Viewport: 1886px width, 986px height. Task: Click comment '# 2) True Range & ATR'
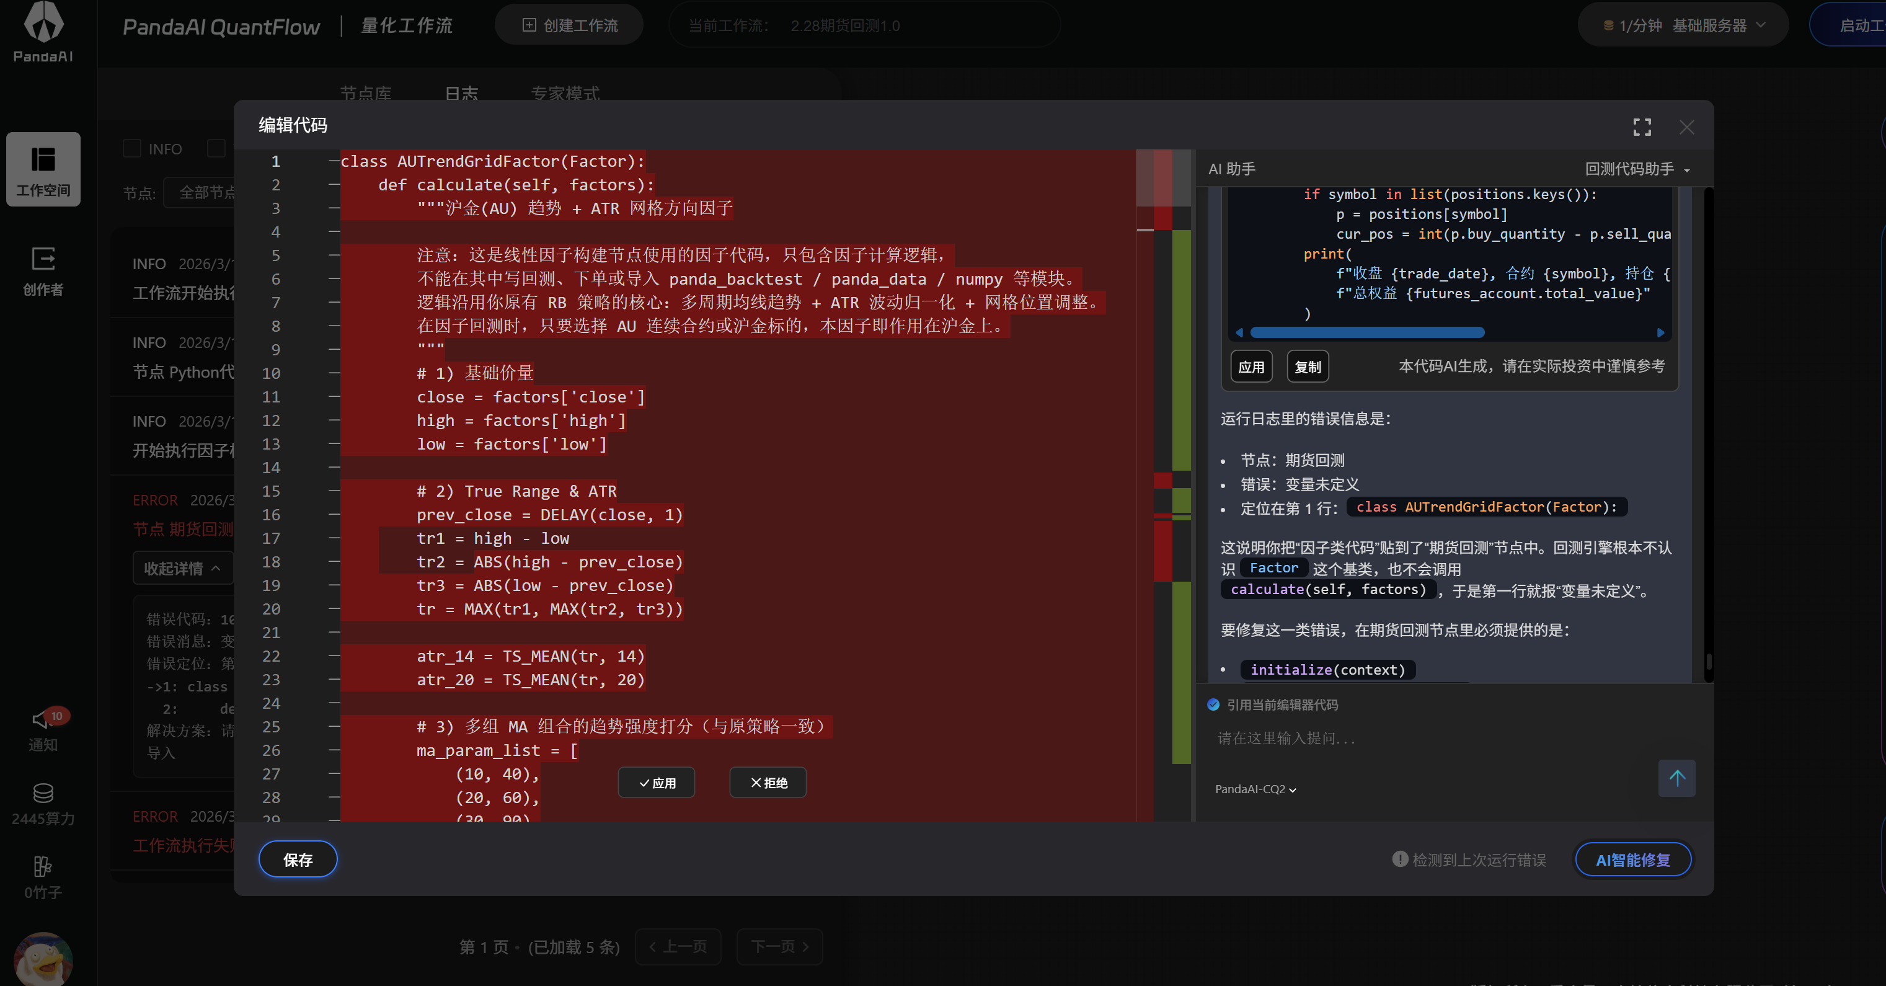(517, 491)
